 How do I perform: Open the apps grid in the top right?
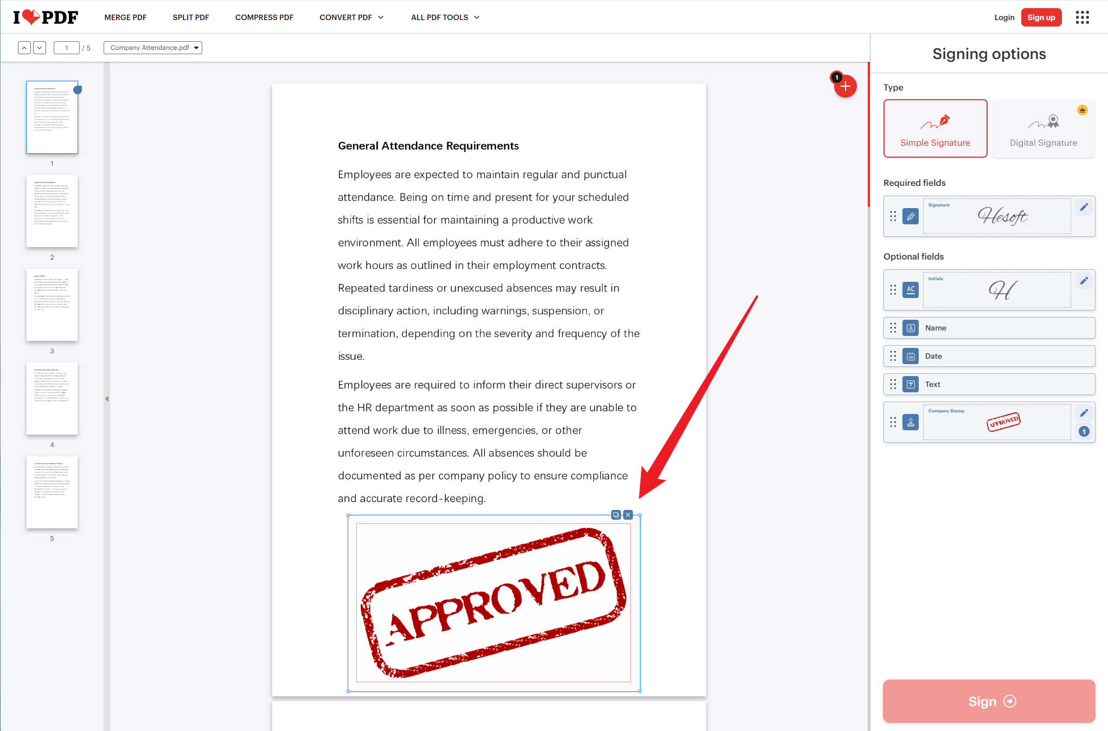coord(1083,17)
